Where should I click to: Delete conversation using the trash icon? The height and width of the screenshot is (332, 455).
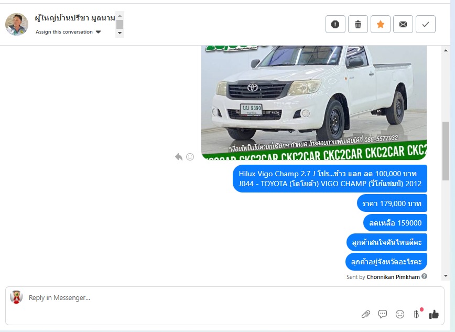pyautogui.click(x=358, y=24)
